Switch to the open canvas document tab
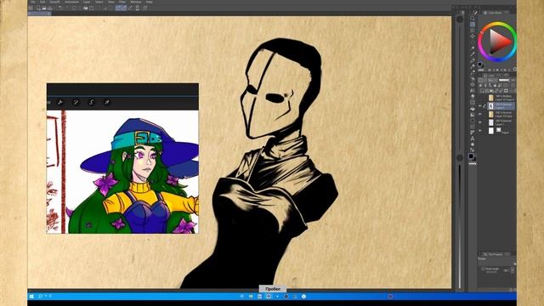The image size is (544, 306). 40,14
